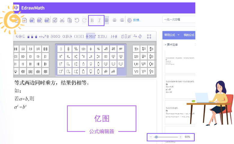Paste from clipboard icon
This screenshot has height=144, width=234.
pyautogui.click(x=69, y=20)
